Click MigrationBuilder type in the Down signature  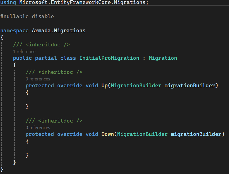tap(142, 134)
